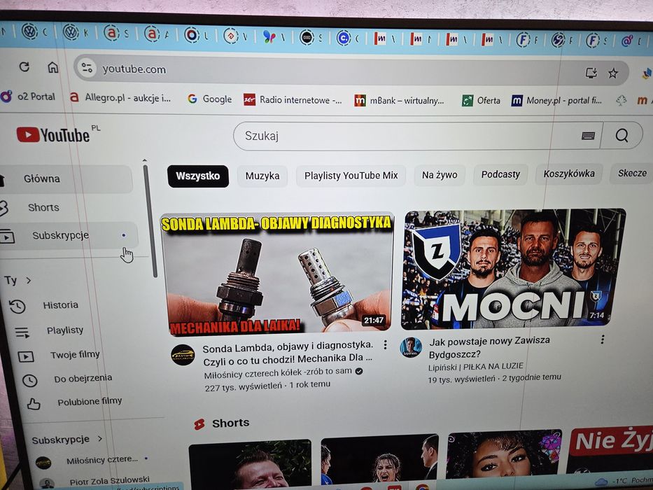Screen dimensions: 653x490
Task: Open the Google bookmark
Action: [209, 99]
